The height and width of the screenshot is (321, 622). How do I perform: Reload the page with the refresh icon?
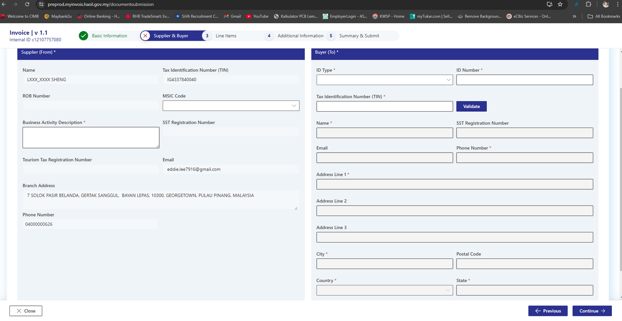click(27, 4)
